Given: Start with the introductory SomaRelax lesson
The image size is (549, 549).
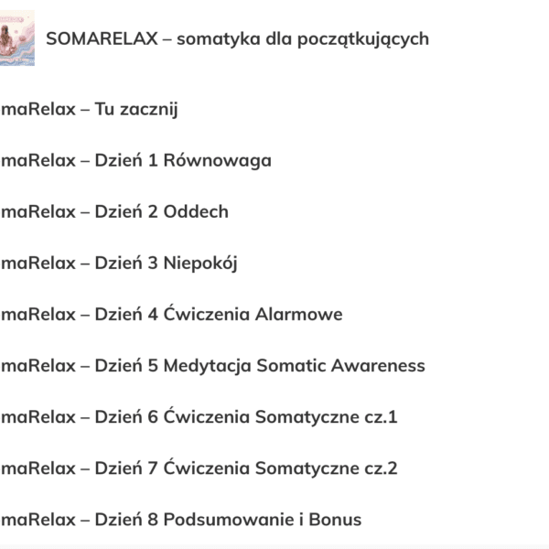Looking at the screenshot, I should [x=90, y=110].
